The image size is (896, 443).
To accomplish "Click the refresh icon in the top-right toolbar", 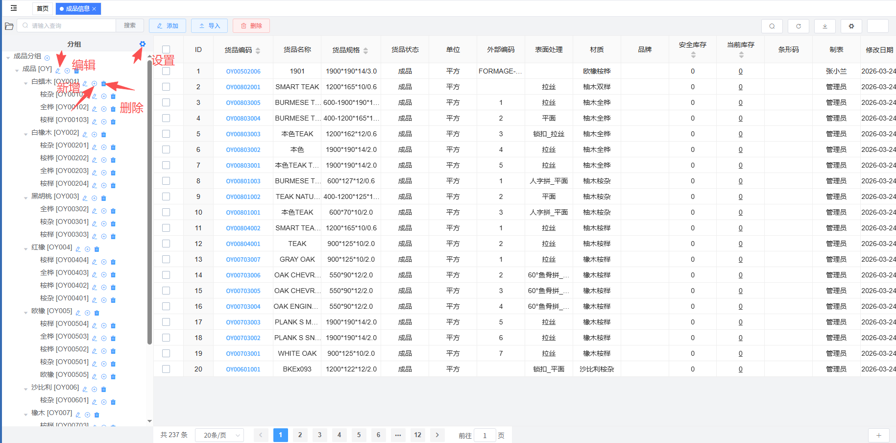I will pos(798,26).
